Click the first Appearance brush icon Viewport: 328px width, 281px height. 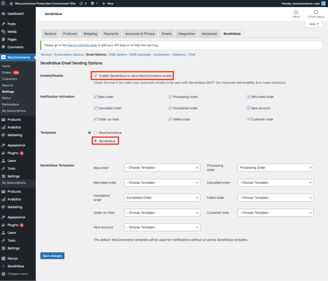coord(3,145)
